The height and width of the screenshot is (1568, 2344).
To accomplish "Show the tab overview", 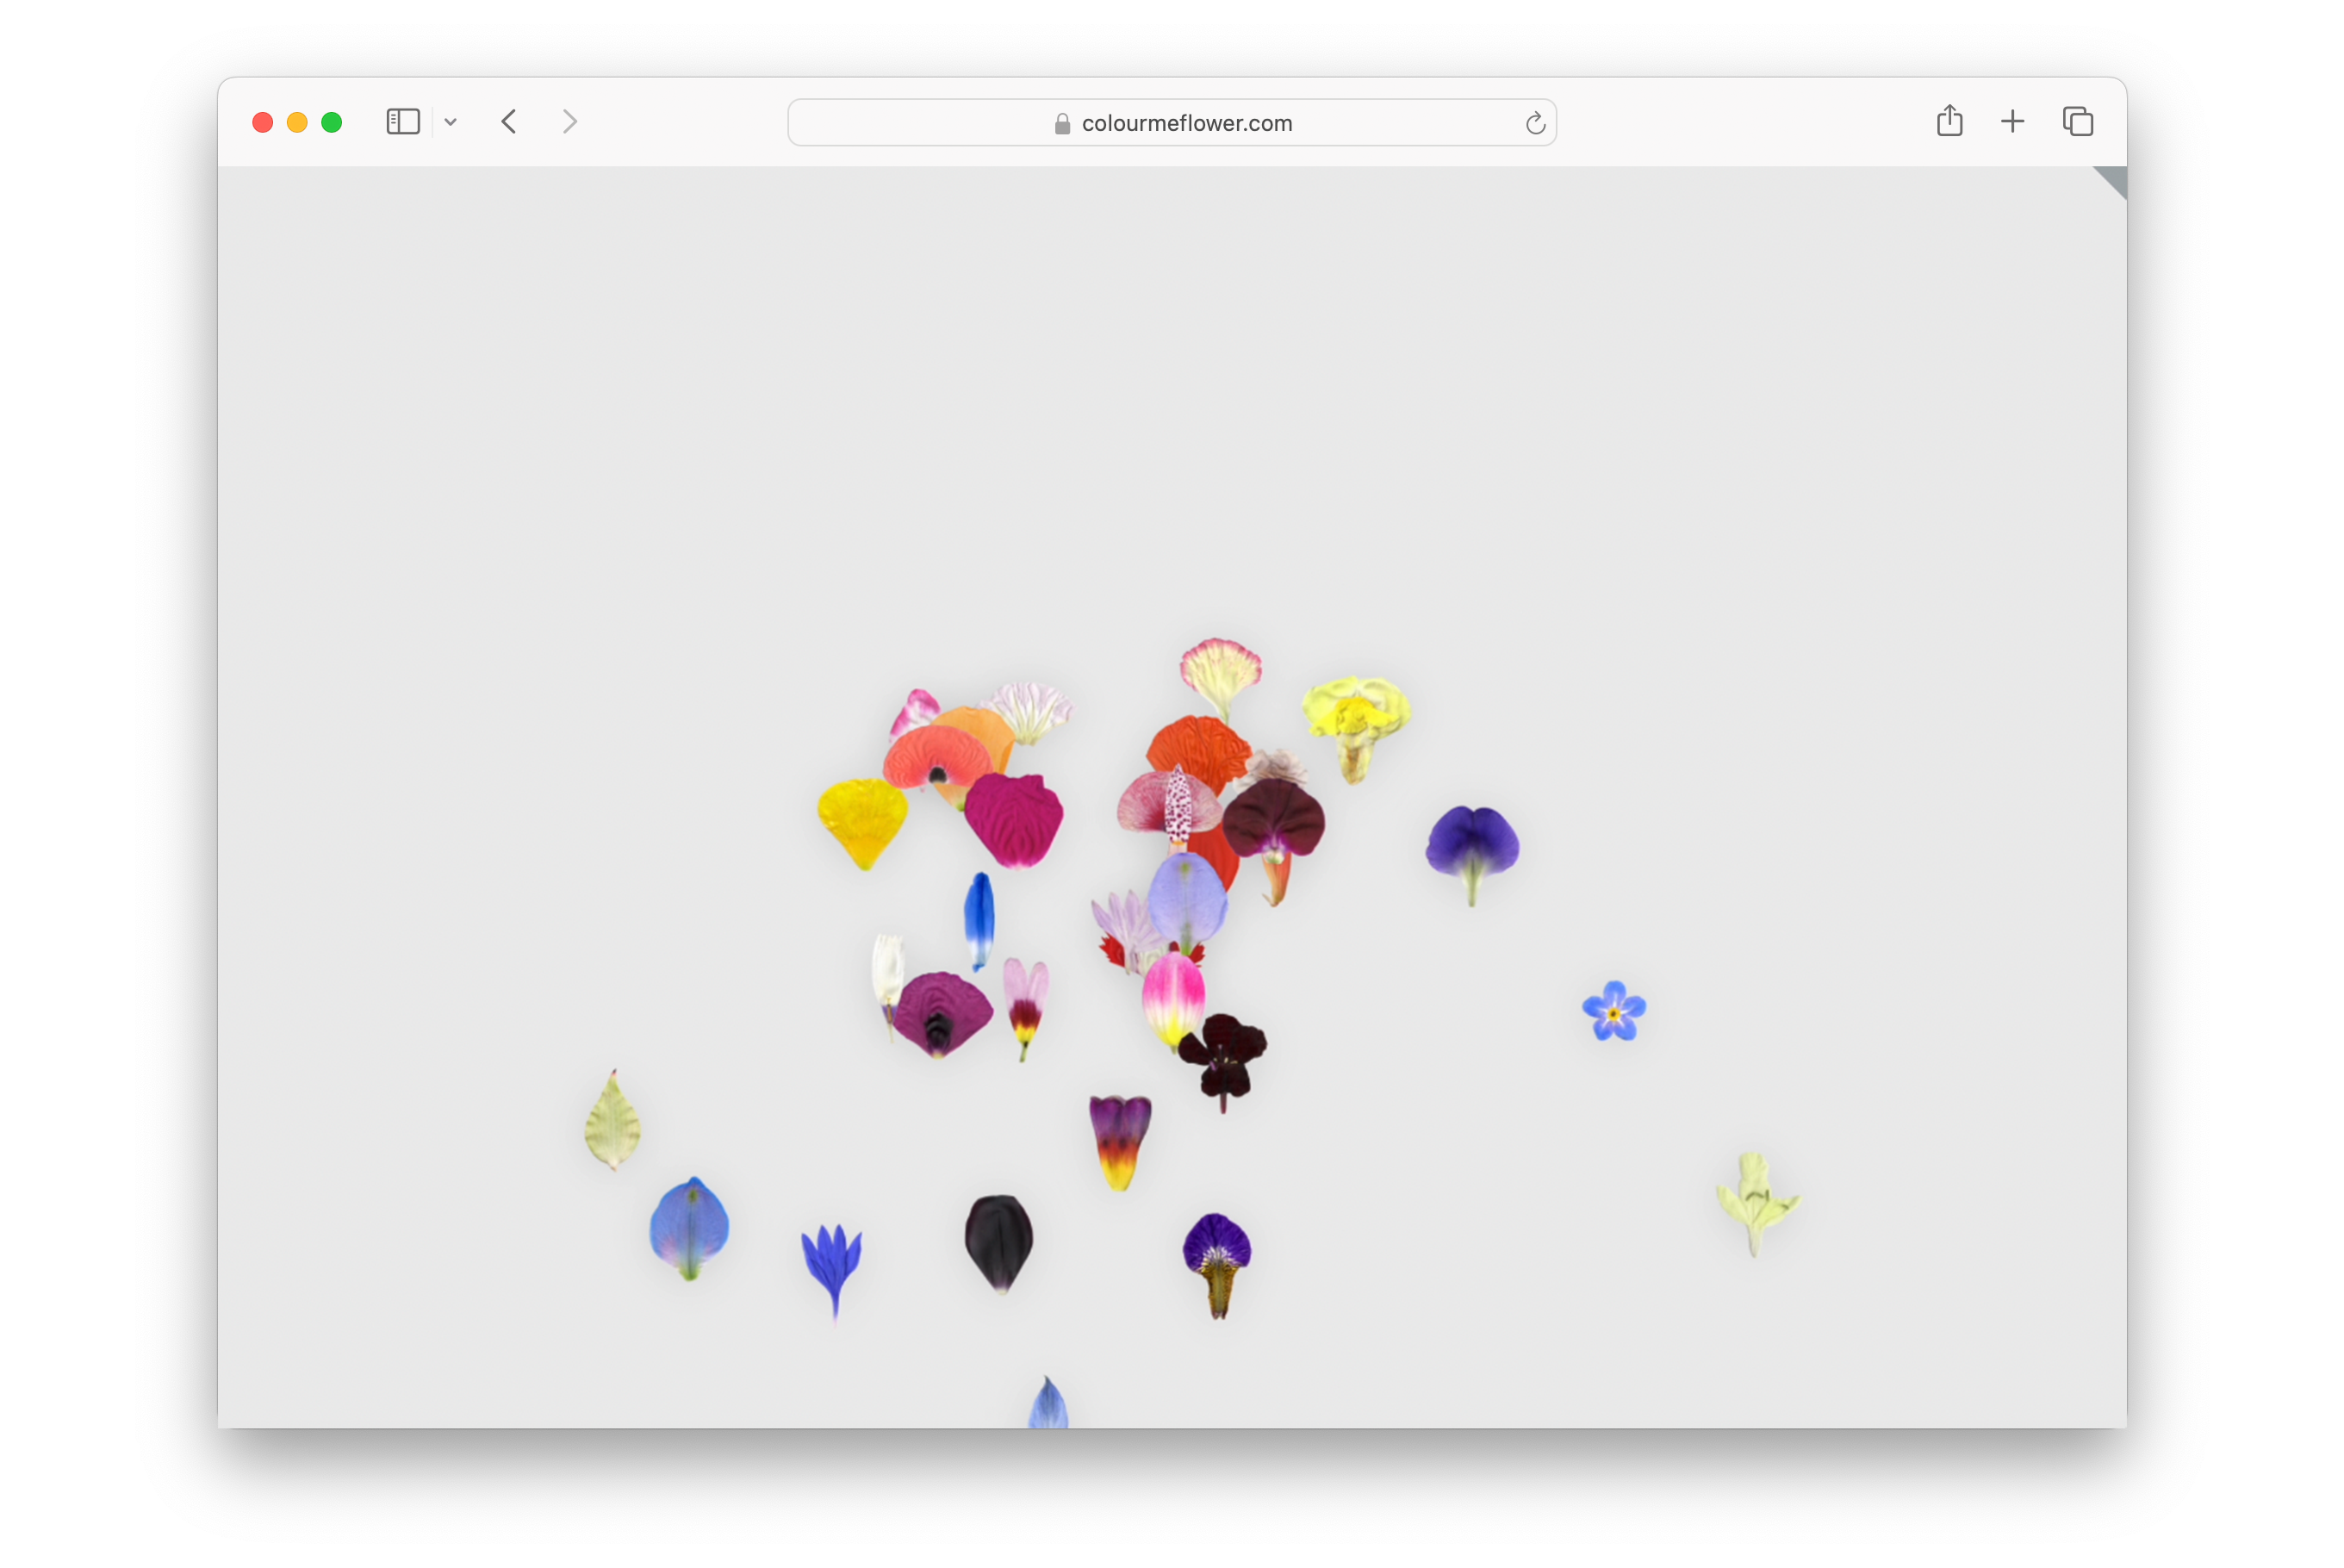I will click(2077, 121).
